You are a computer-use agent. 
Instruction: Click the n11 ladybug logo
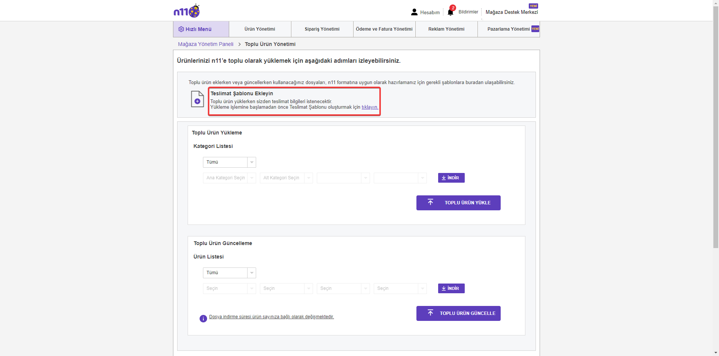click(186, 11)
